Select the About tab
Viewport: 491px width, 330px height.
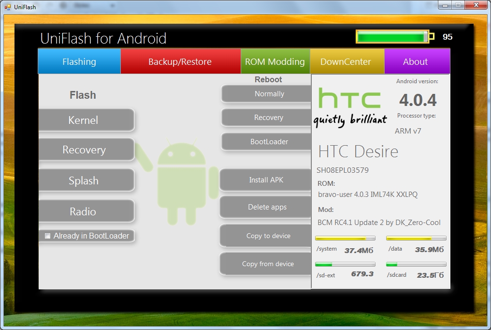[415, 61]
